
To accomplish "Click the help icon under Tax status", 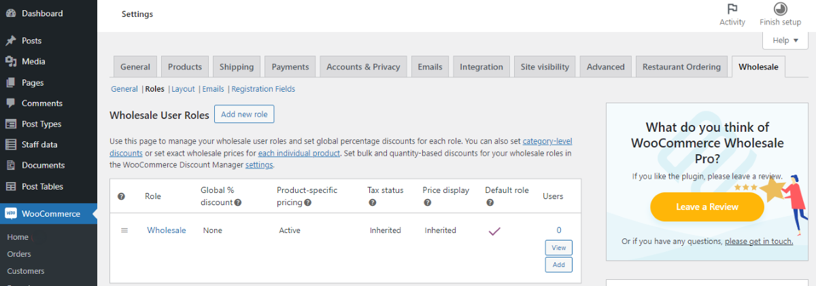I will click(371, 202).
